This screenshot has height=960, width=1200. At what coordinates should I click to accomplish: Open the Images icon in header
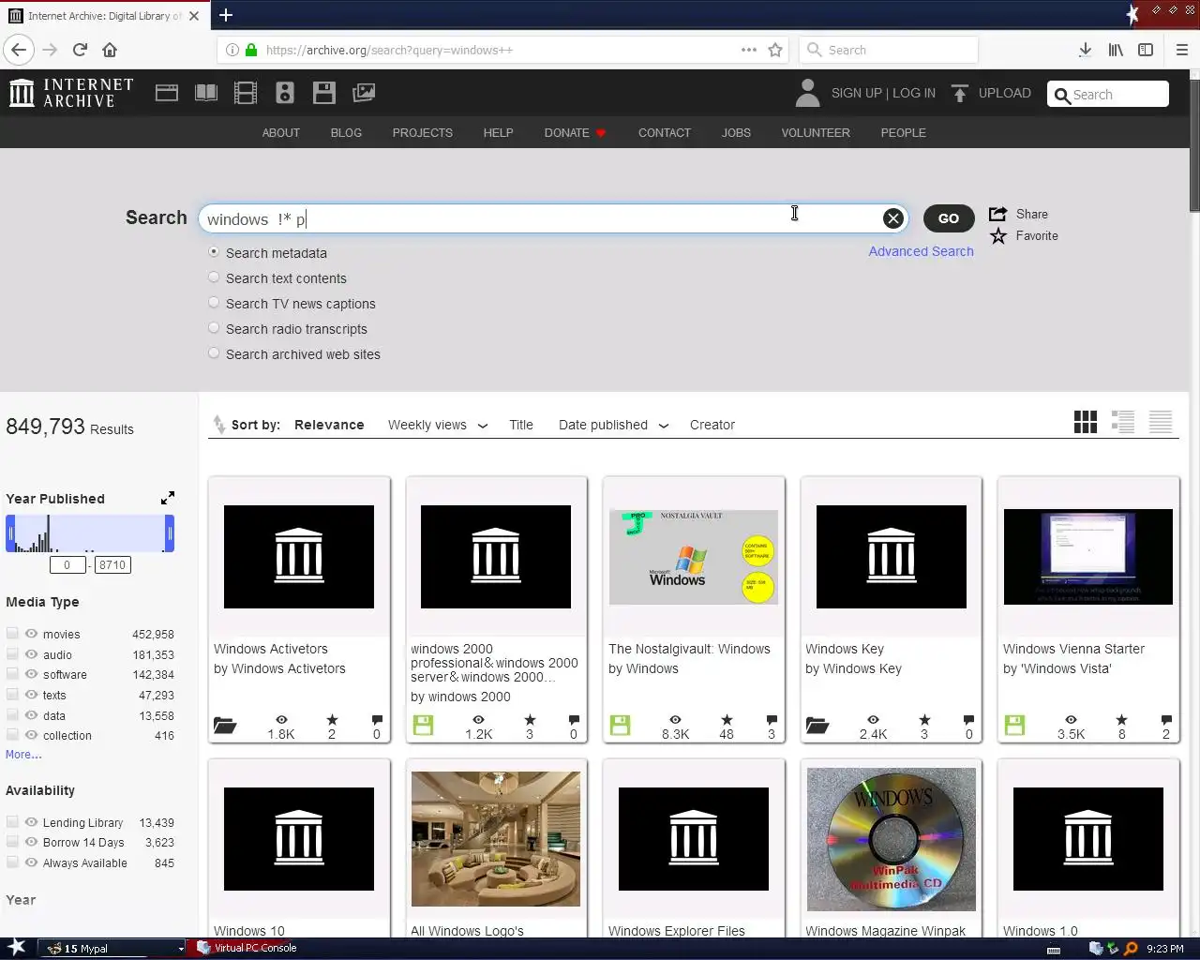click(x=364, y=93)
